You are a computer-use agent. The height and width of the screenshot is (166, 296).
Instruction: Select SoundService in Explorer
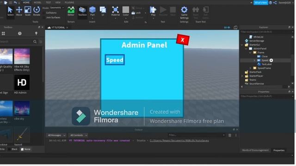[x=256, y=84]
